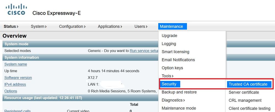This screenshot has height=112, width=275.
Task: Follow the Run service setup link
Action: click(144, 51)
